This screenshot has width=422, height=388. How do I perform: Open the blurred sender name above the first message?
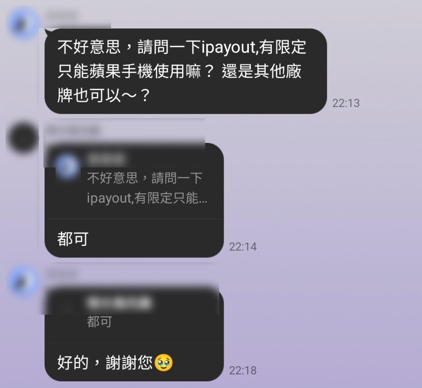tap(61, 16)
